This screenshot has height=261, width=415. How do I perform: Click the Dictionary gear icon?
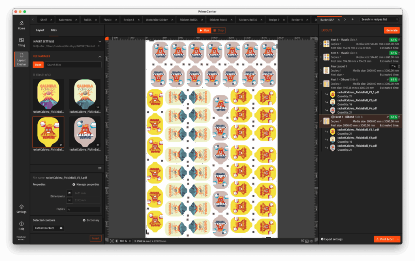[84, 220]
